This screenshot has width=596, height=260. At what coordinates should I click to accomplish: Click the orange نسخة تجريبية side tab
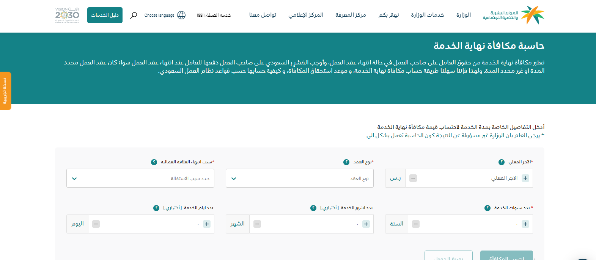pyautogui.click(x=5, y=91)
